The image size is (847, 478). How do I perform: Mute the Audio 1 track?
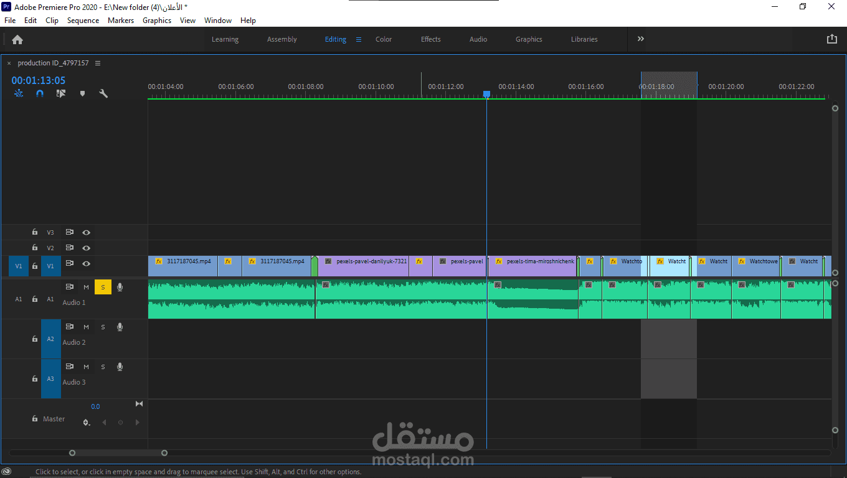pyautogui.click(x=86, y=287)
